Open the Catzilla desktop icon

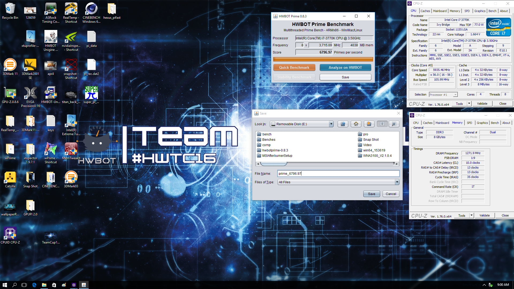[x=10, y=180]
